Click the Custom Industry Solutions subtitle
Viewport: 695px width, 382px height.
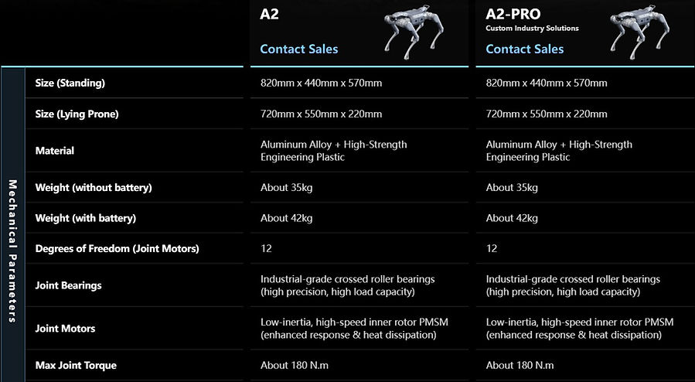tap(532, 28)
